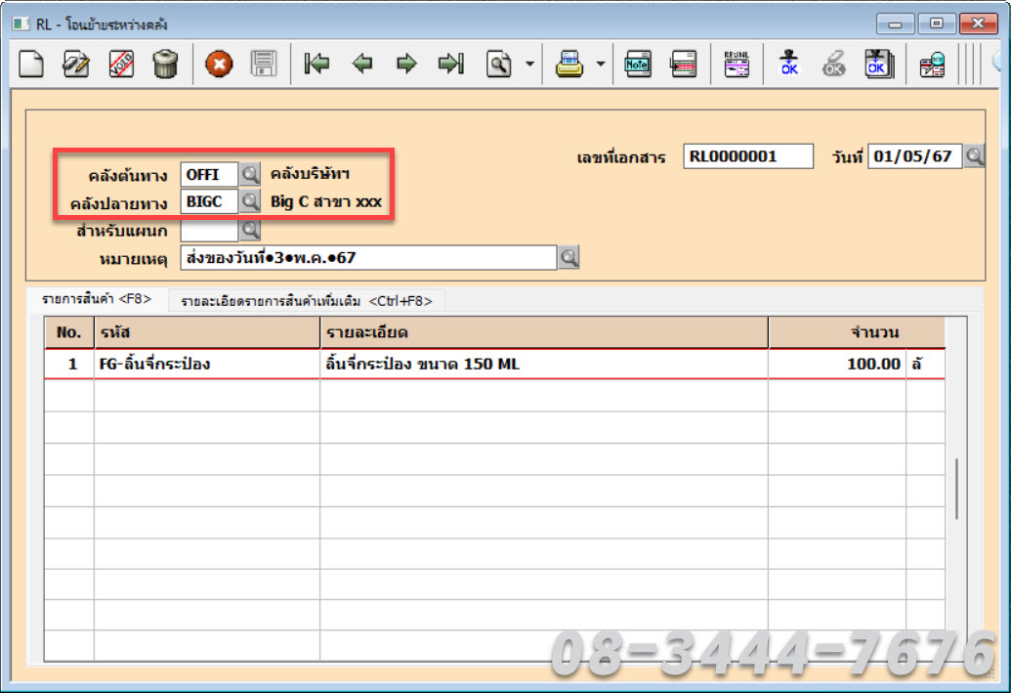Click the edit document pencil icon

(x=76, y=64)
